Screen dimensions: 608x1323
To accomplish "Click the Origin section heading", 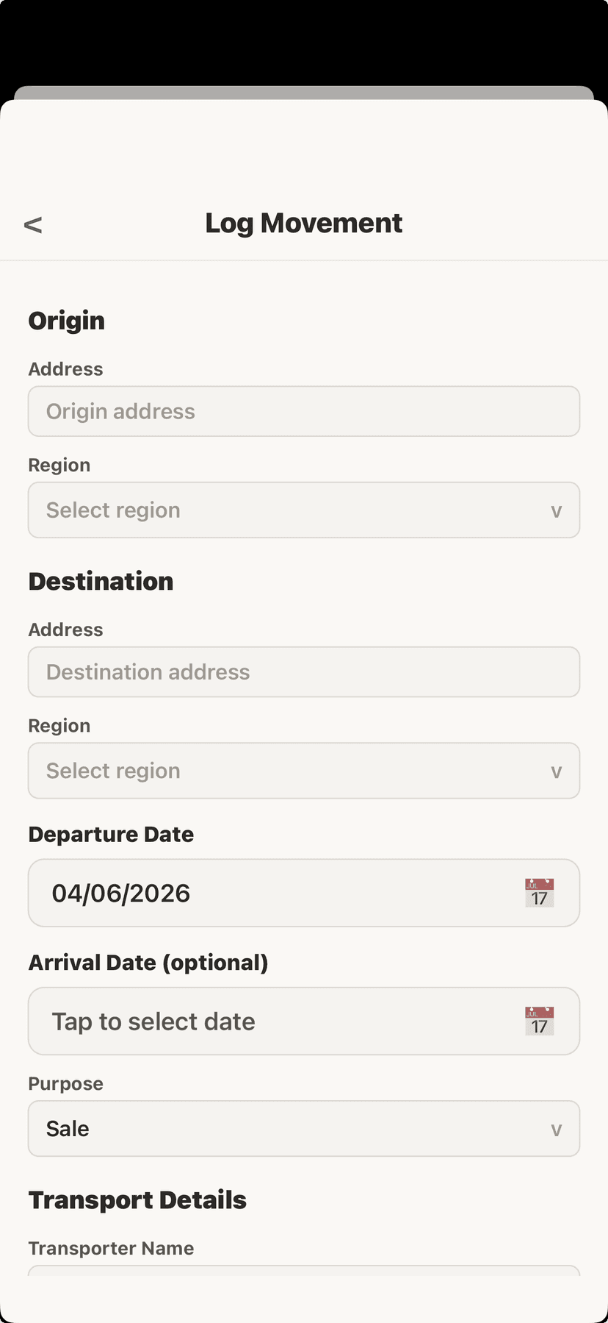I will (67, 321).
